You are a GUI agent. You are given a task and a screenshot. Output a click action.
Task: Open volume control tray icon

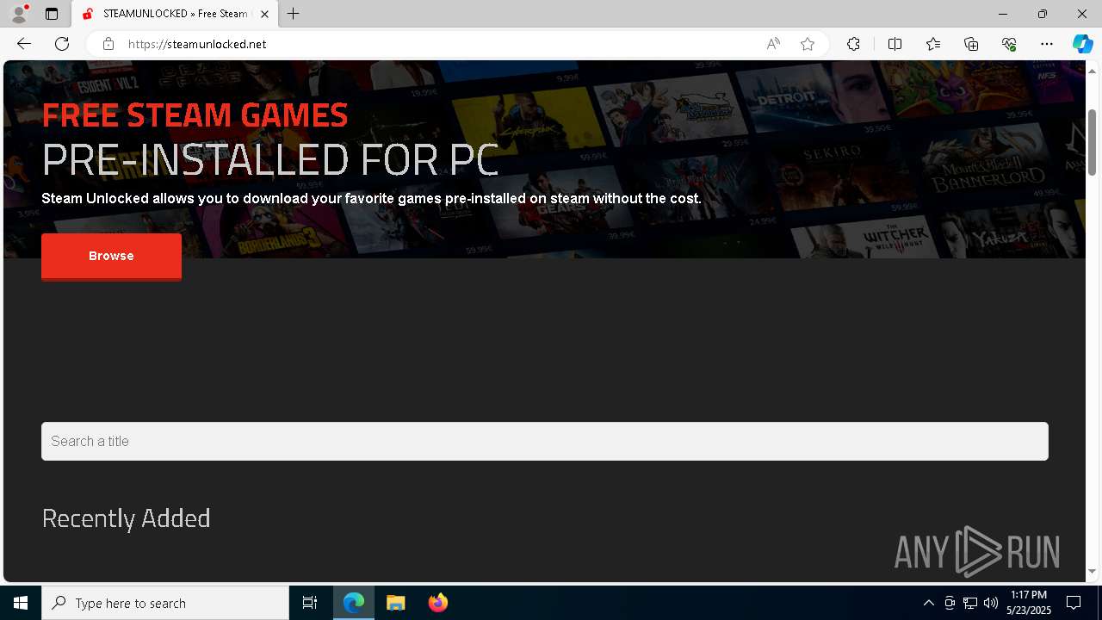tap(991, 603)
